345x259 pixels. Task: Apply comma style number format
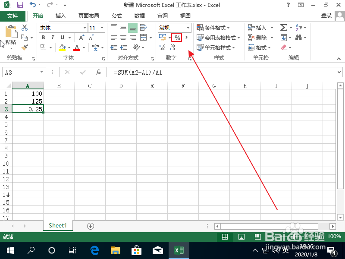[187, 38]
